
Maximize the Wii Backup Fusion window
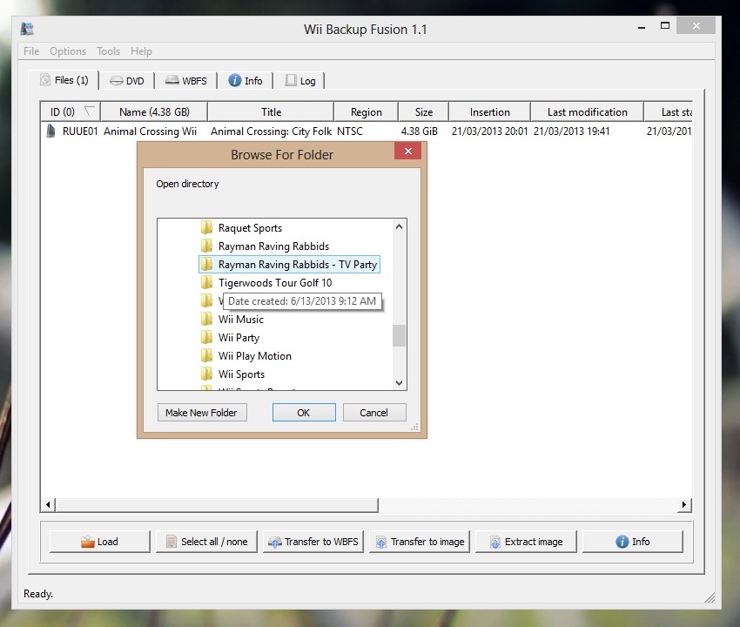point(665,26)
